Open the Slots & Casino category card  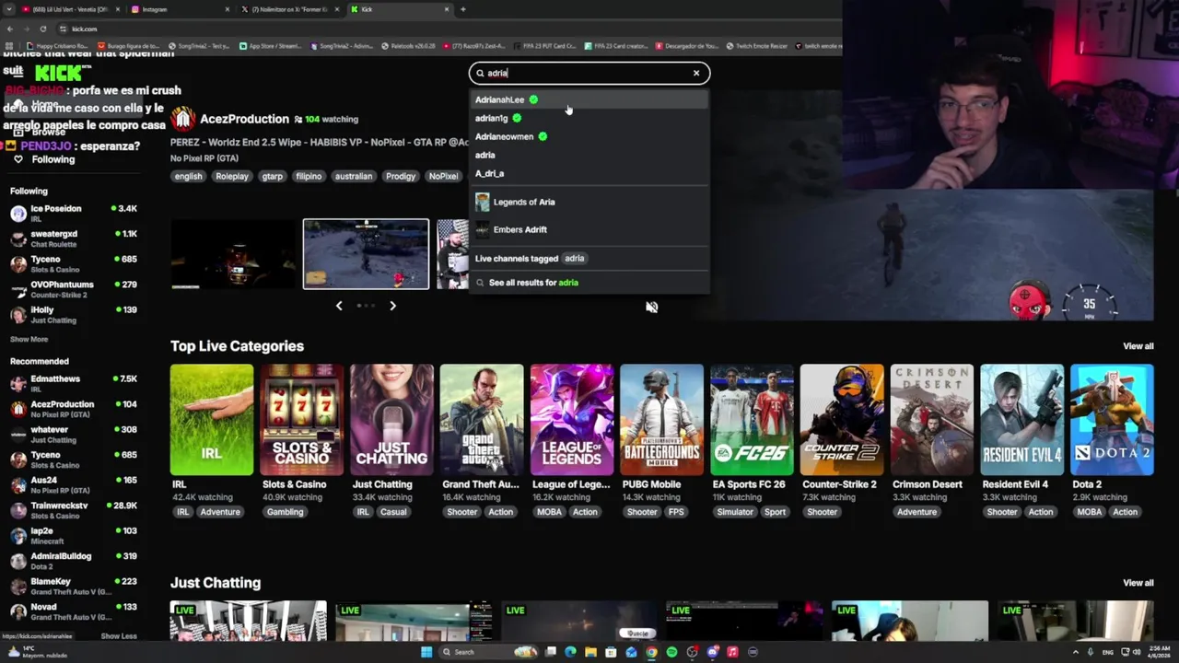pyautogui.click(x=301, y=420)
